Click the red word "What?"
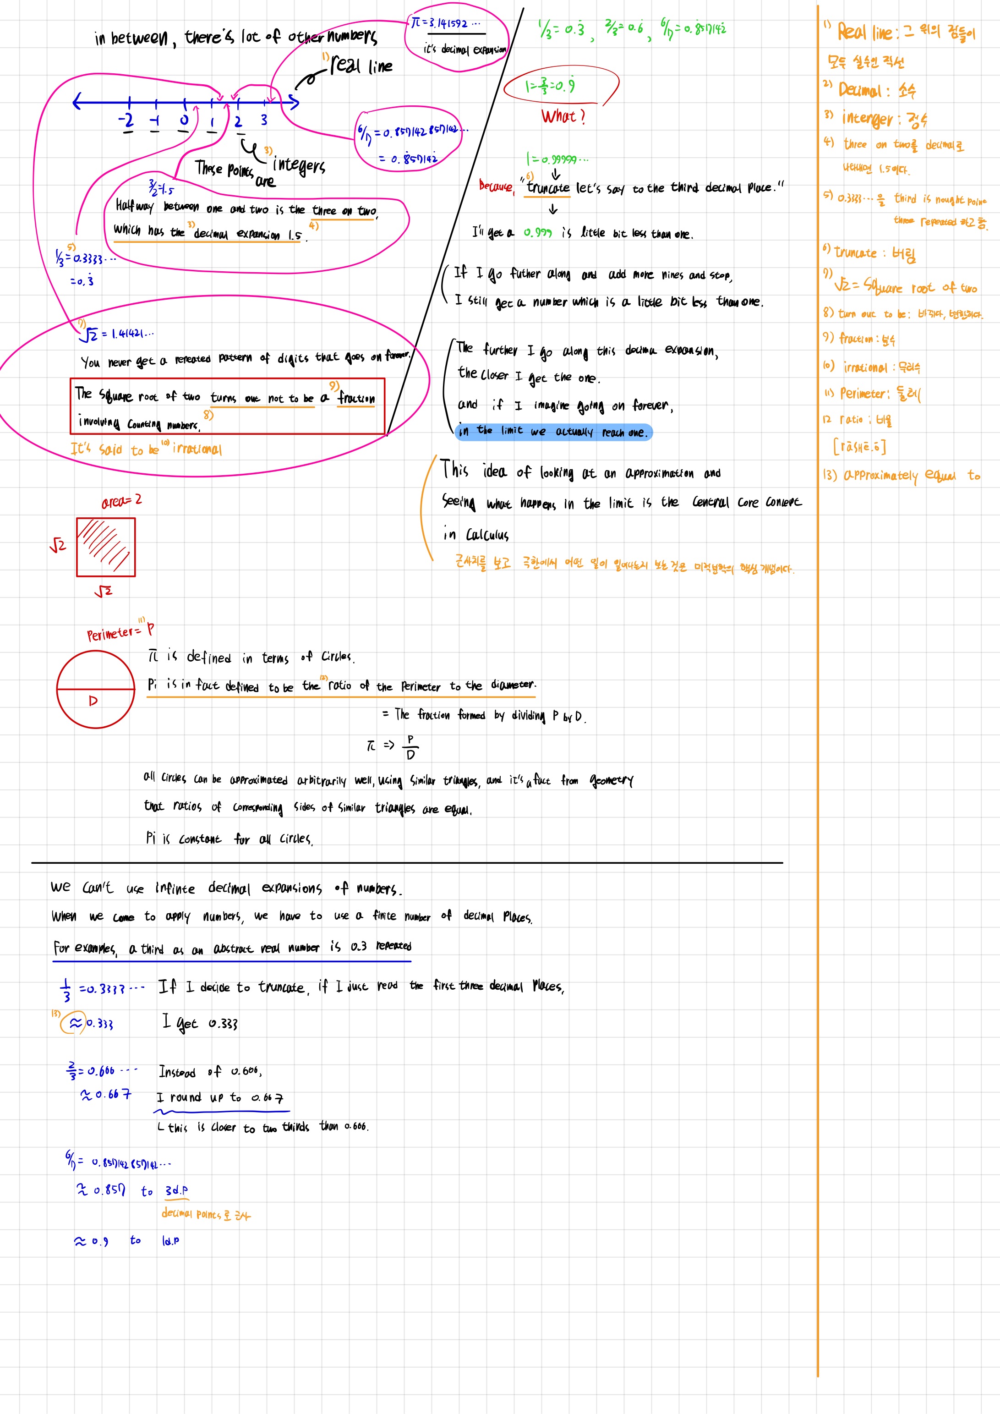1000x1414 pixels. (563, 116)
